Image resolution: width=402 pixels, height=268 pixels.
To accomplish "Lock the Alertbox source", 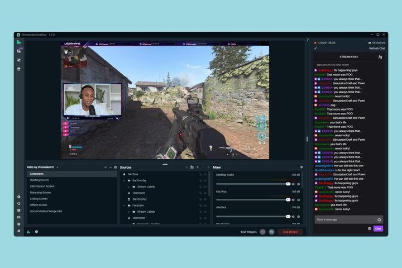I will [200, 174].
